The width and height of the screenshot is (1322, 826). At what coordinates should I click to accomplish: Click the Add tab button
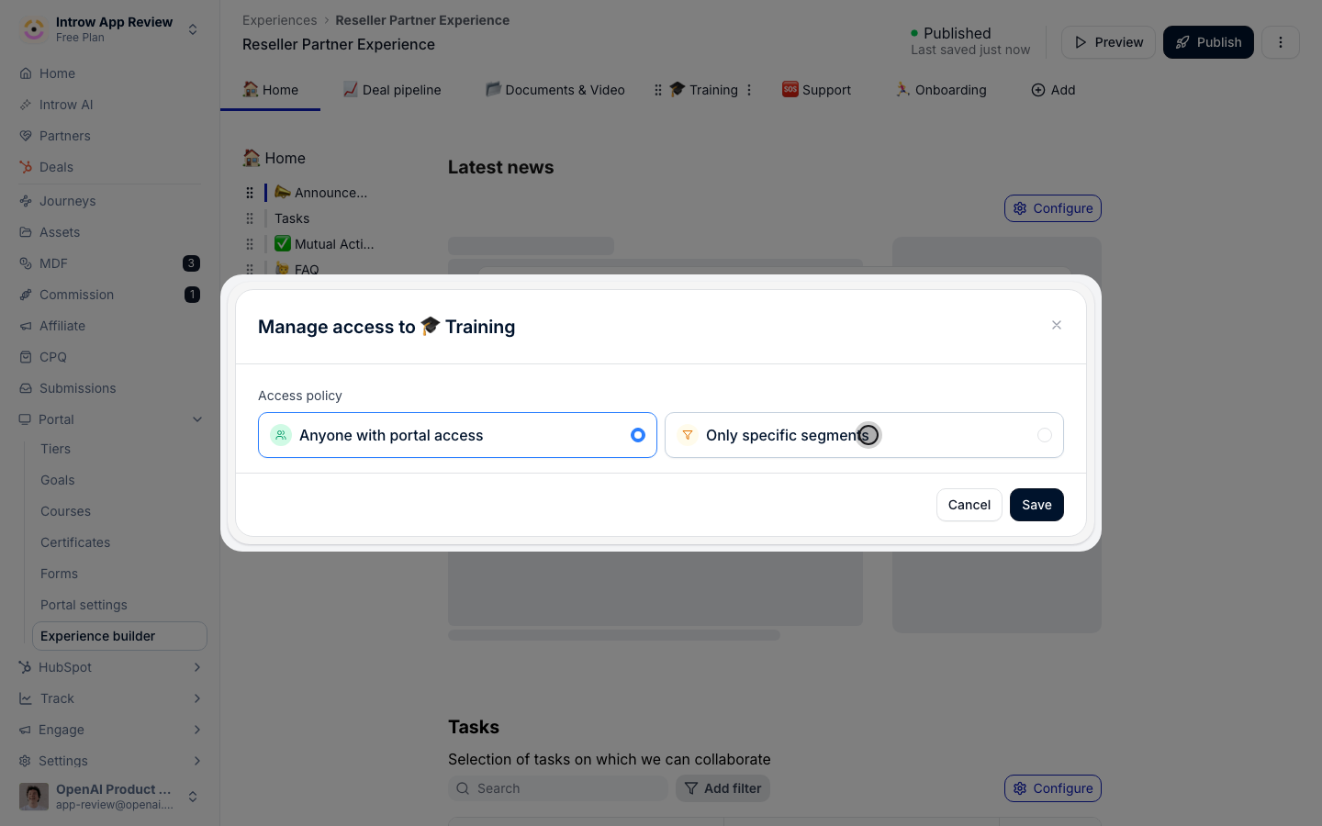point(1053,90)
